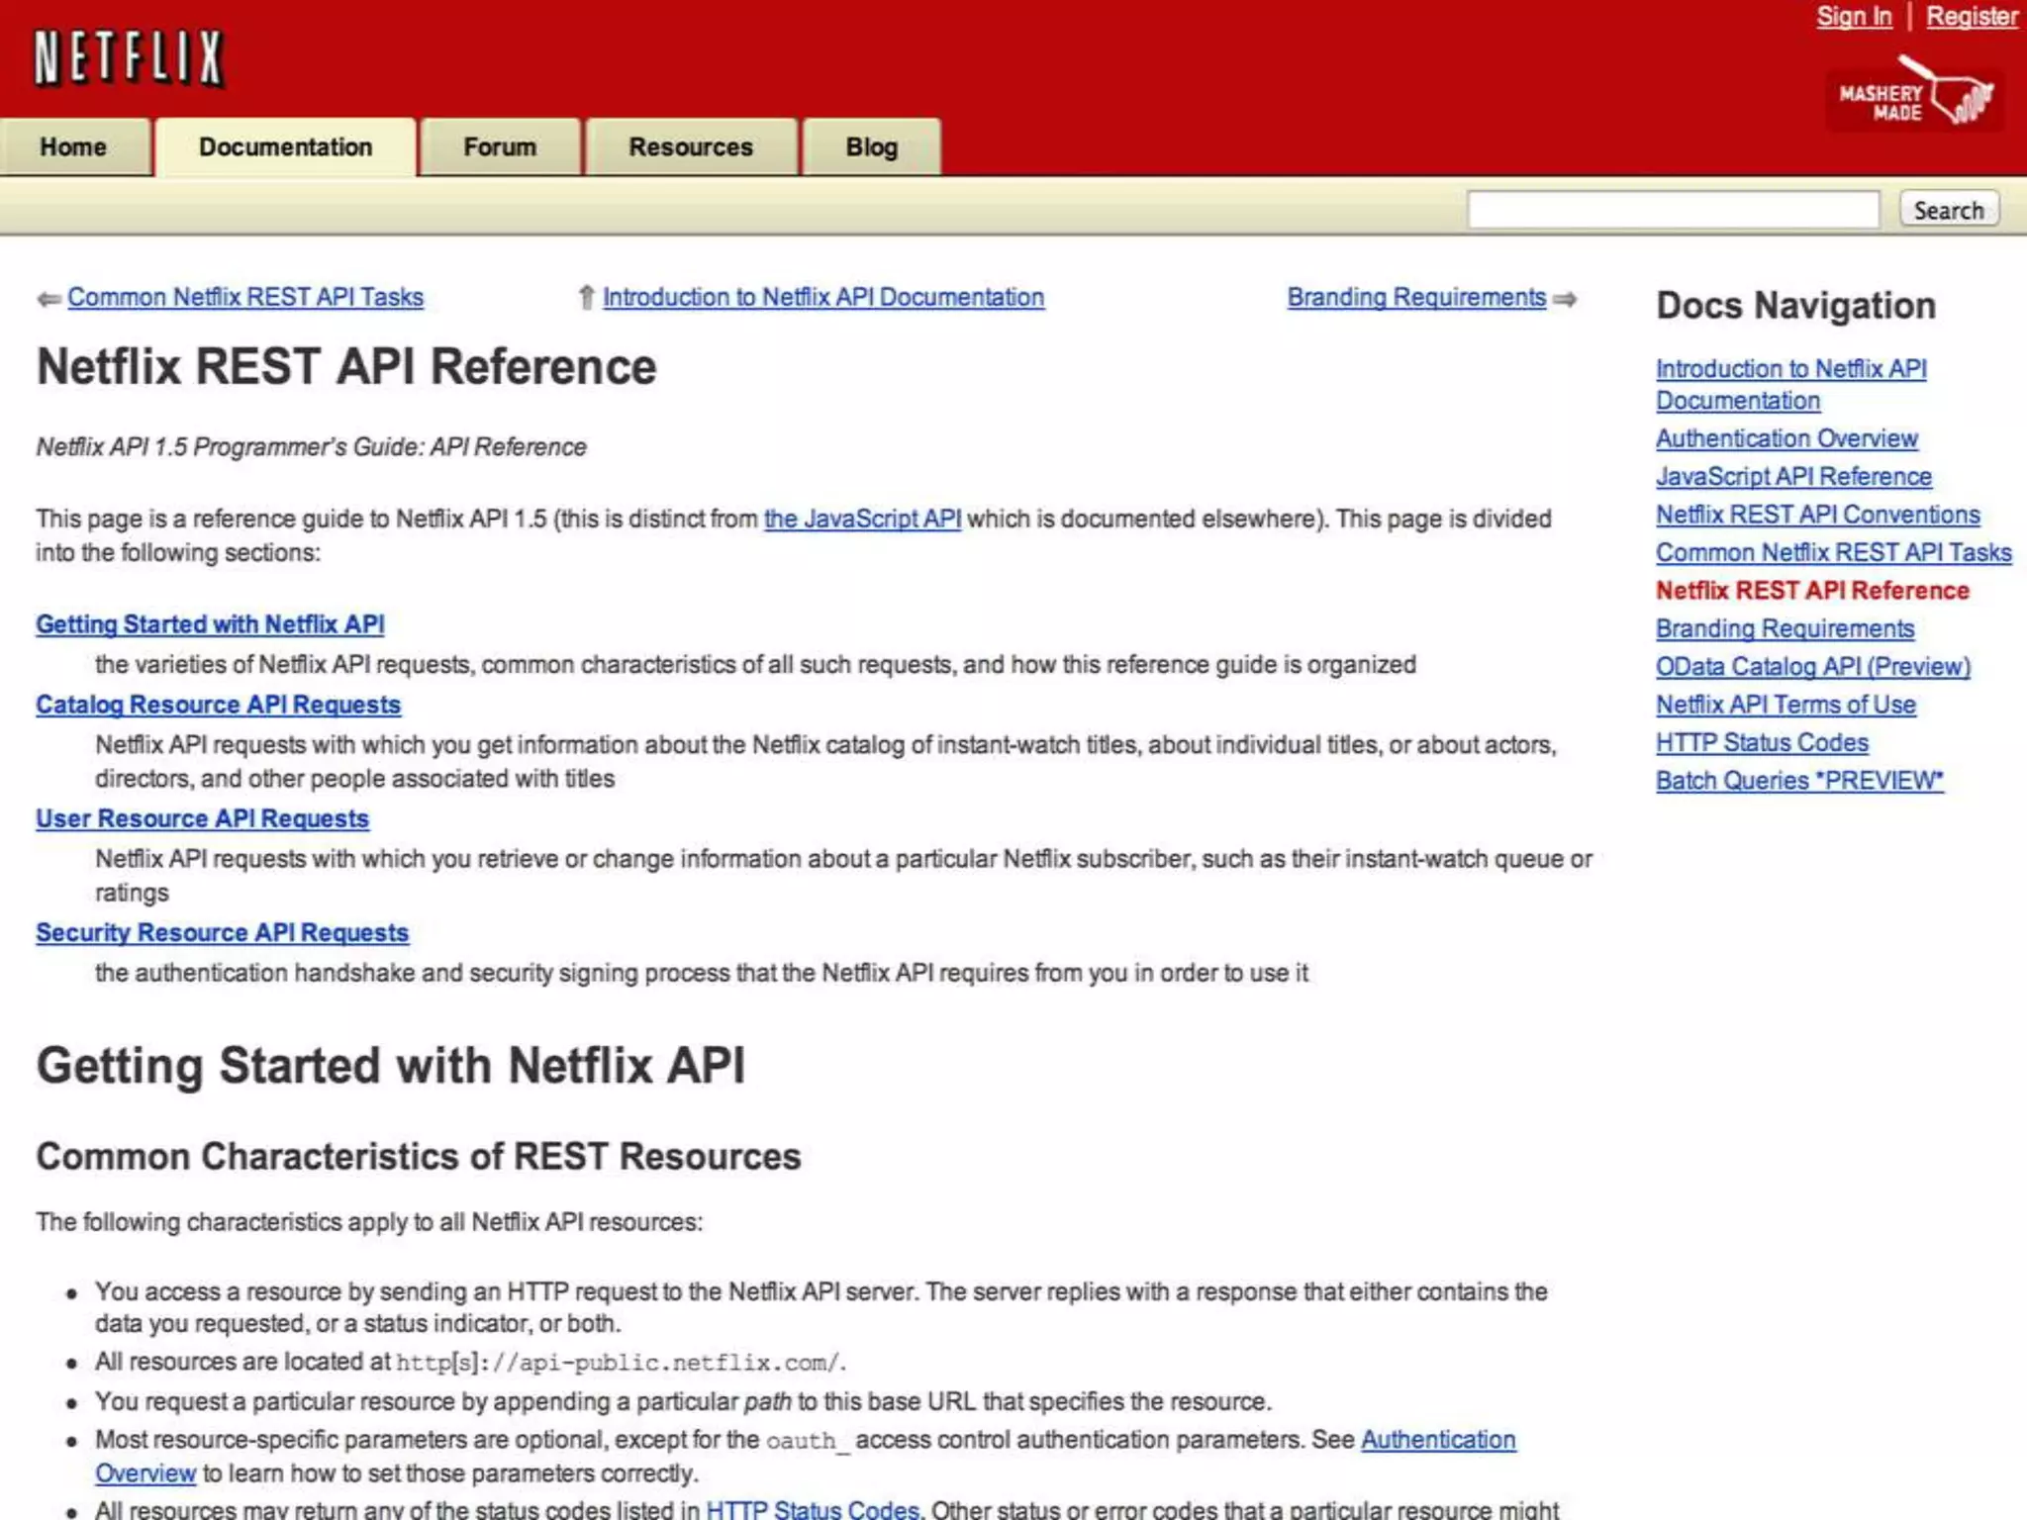
Task: Open OData Catalog API (Preview) in navigation
Action: (1812, 666)
